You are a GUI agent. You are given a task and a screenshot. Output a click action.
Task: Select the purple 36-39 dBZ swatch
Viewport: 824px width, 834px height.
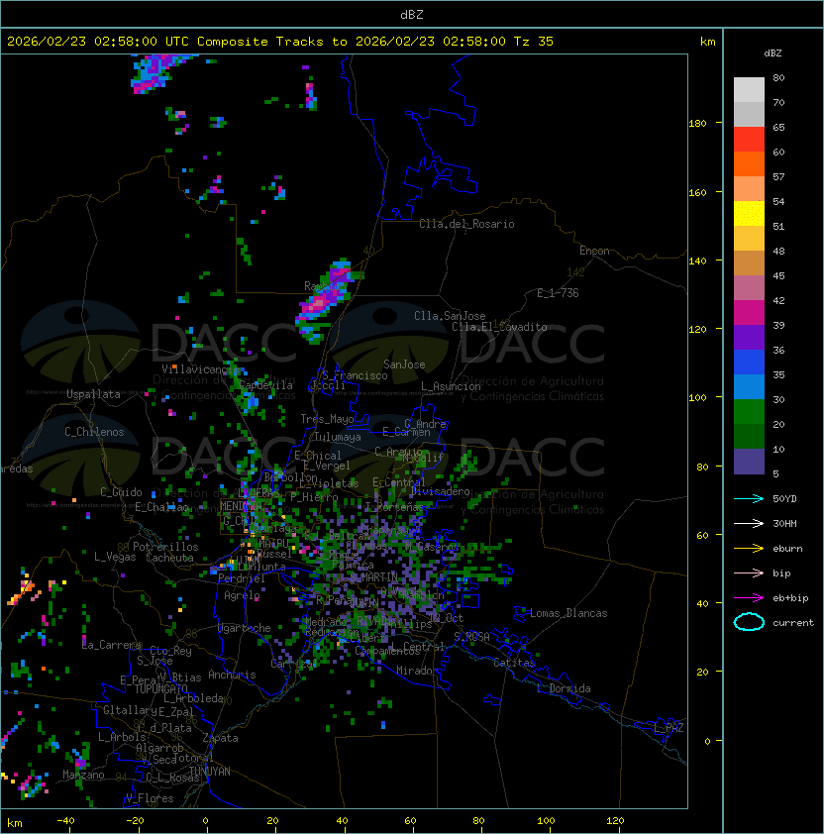[749, 337]
